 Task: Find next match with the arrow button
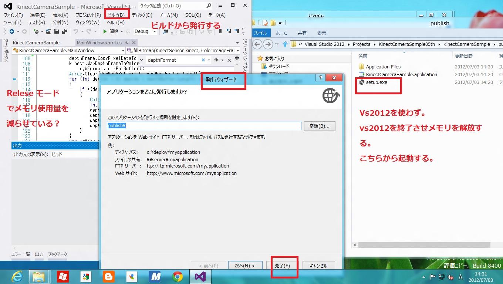tap(216, 60)
